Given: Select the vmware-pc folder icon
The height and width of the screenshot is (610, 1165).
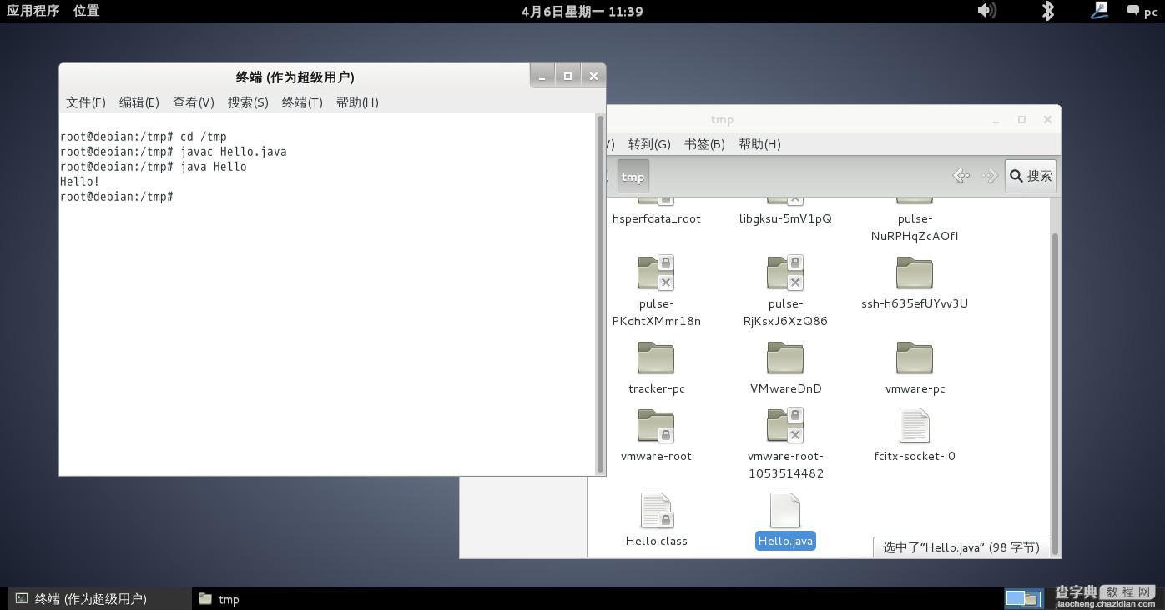Looking at the screenshot, I should tap(915, 357).
